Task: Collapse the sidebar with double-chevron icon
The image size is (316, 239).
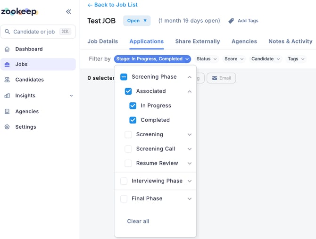Action: [68, 12]
